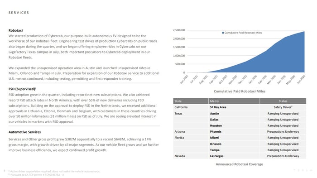
Task: Click the status cell in the Austin row
Action: (283, 114)
